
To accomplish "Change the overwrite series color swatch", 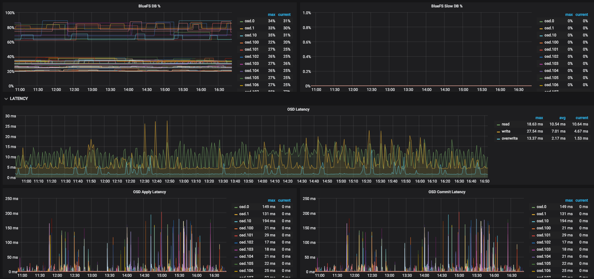I will tap(498, 139).
